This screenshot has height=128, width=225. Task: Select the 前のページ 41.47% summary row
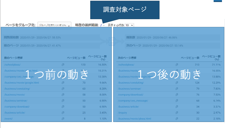[x=51, y=46]
